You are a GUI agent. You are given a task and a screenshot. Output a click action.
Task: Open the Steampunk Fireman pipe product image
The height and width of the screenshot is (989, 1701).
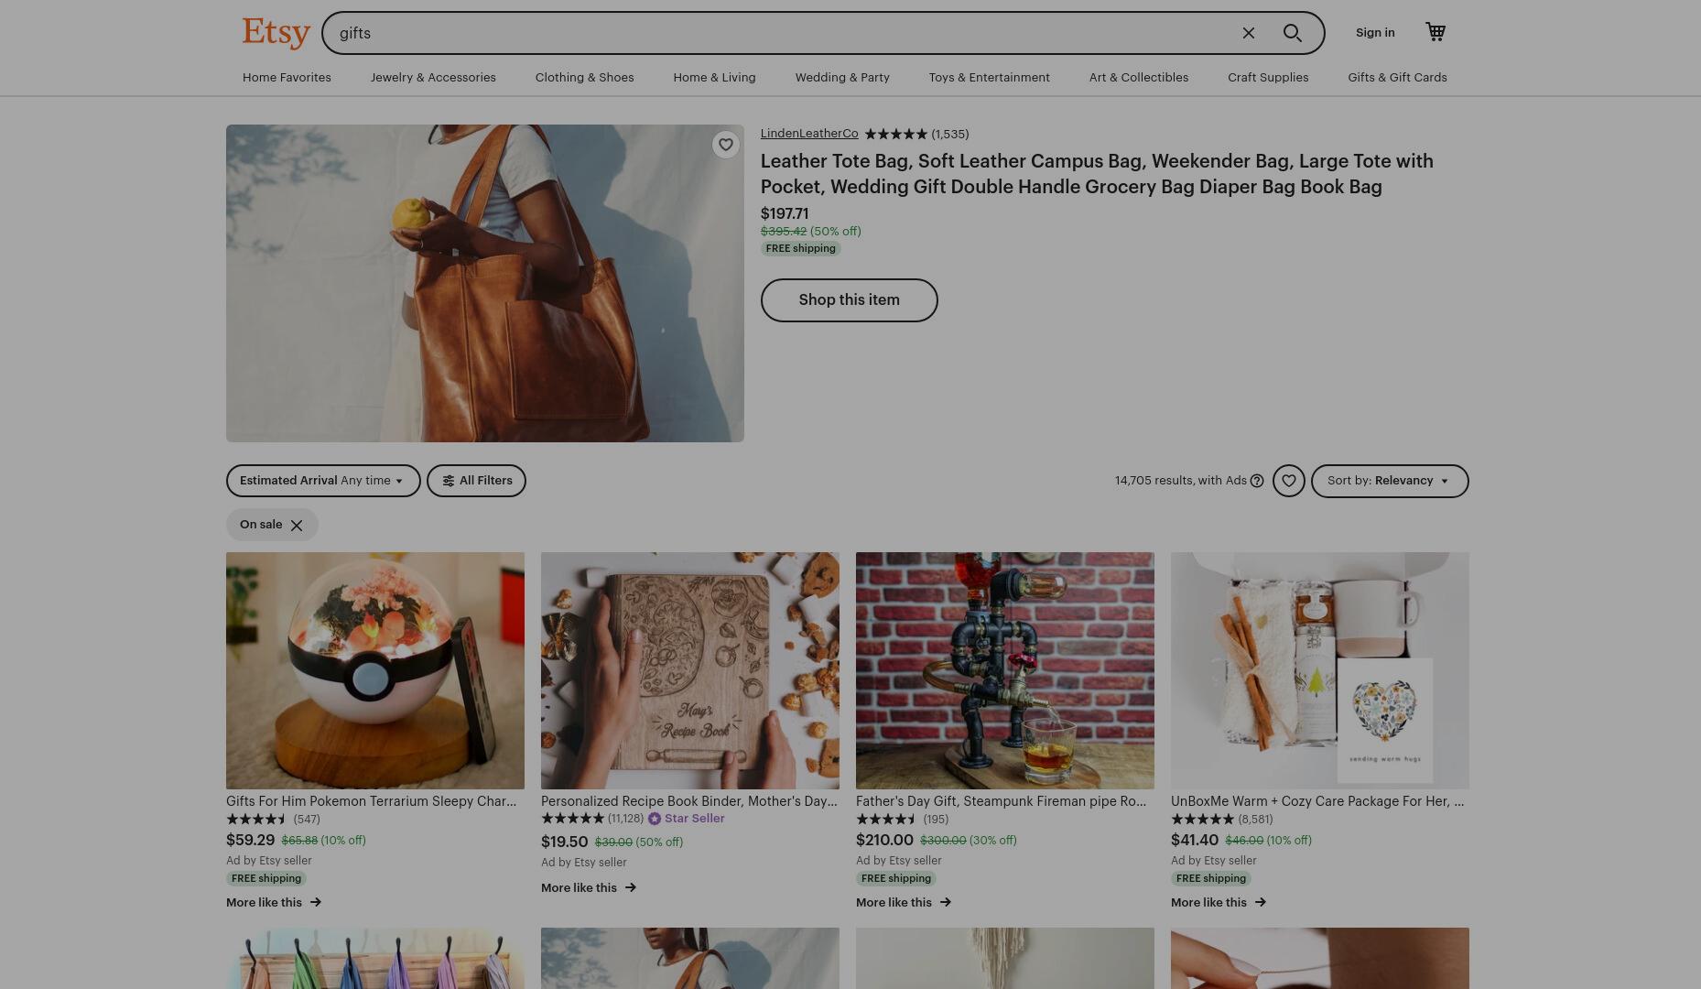tap(1005, 670)
